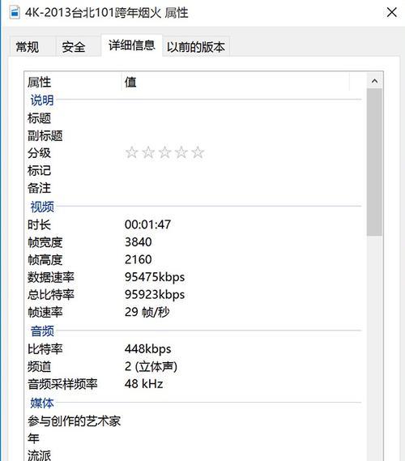Select the 副标题 property row

pos(194,135)
